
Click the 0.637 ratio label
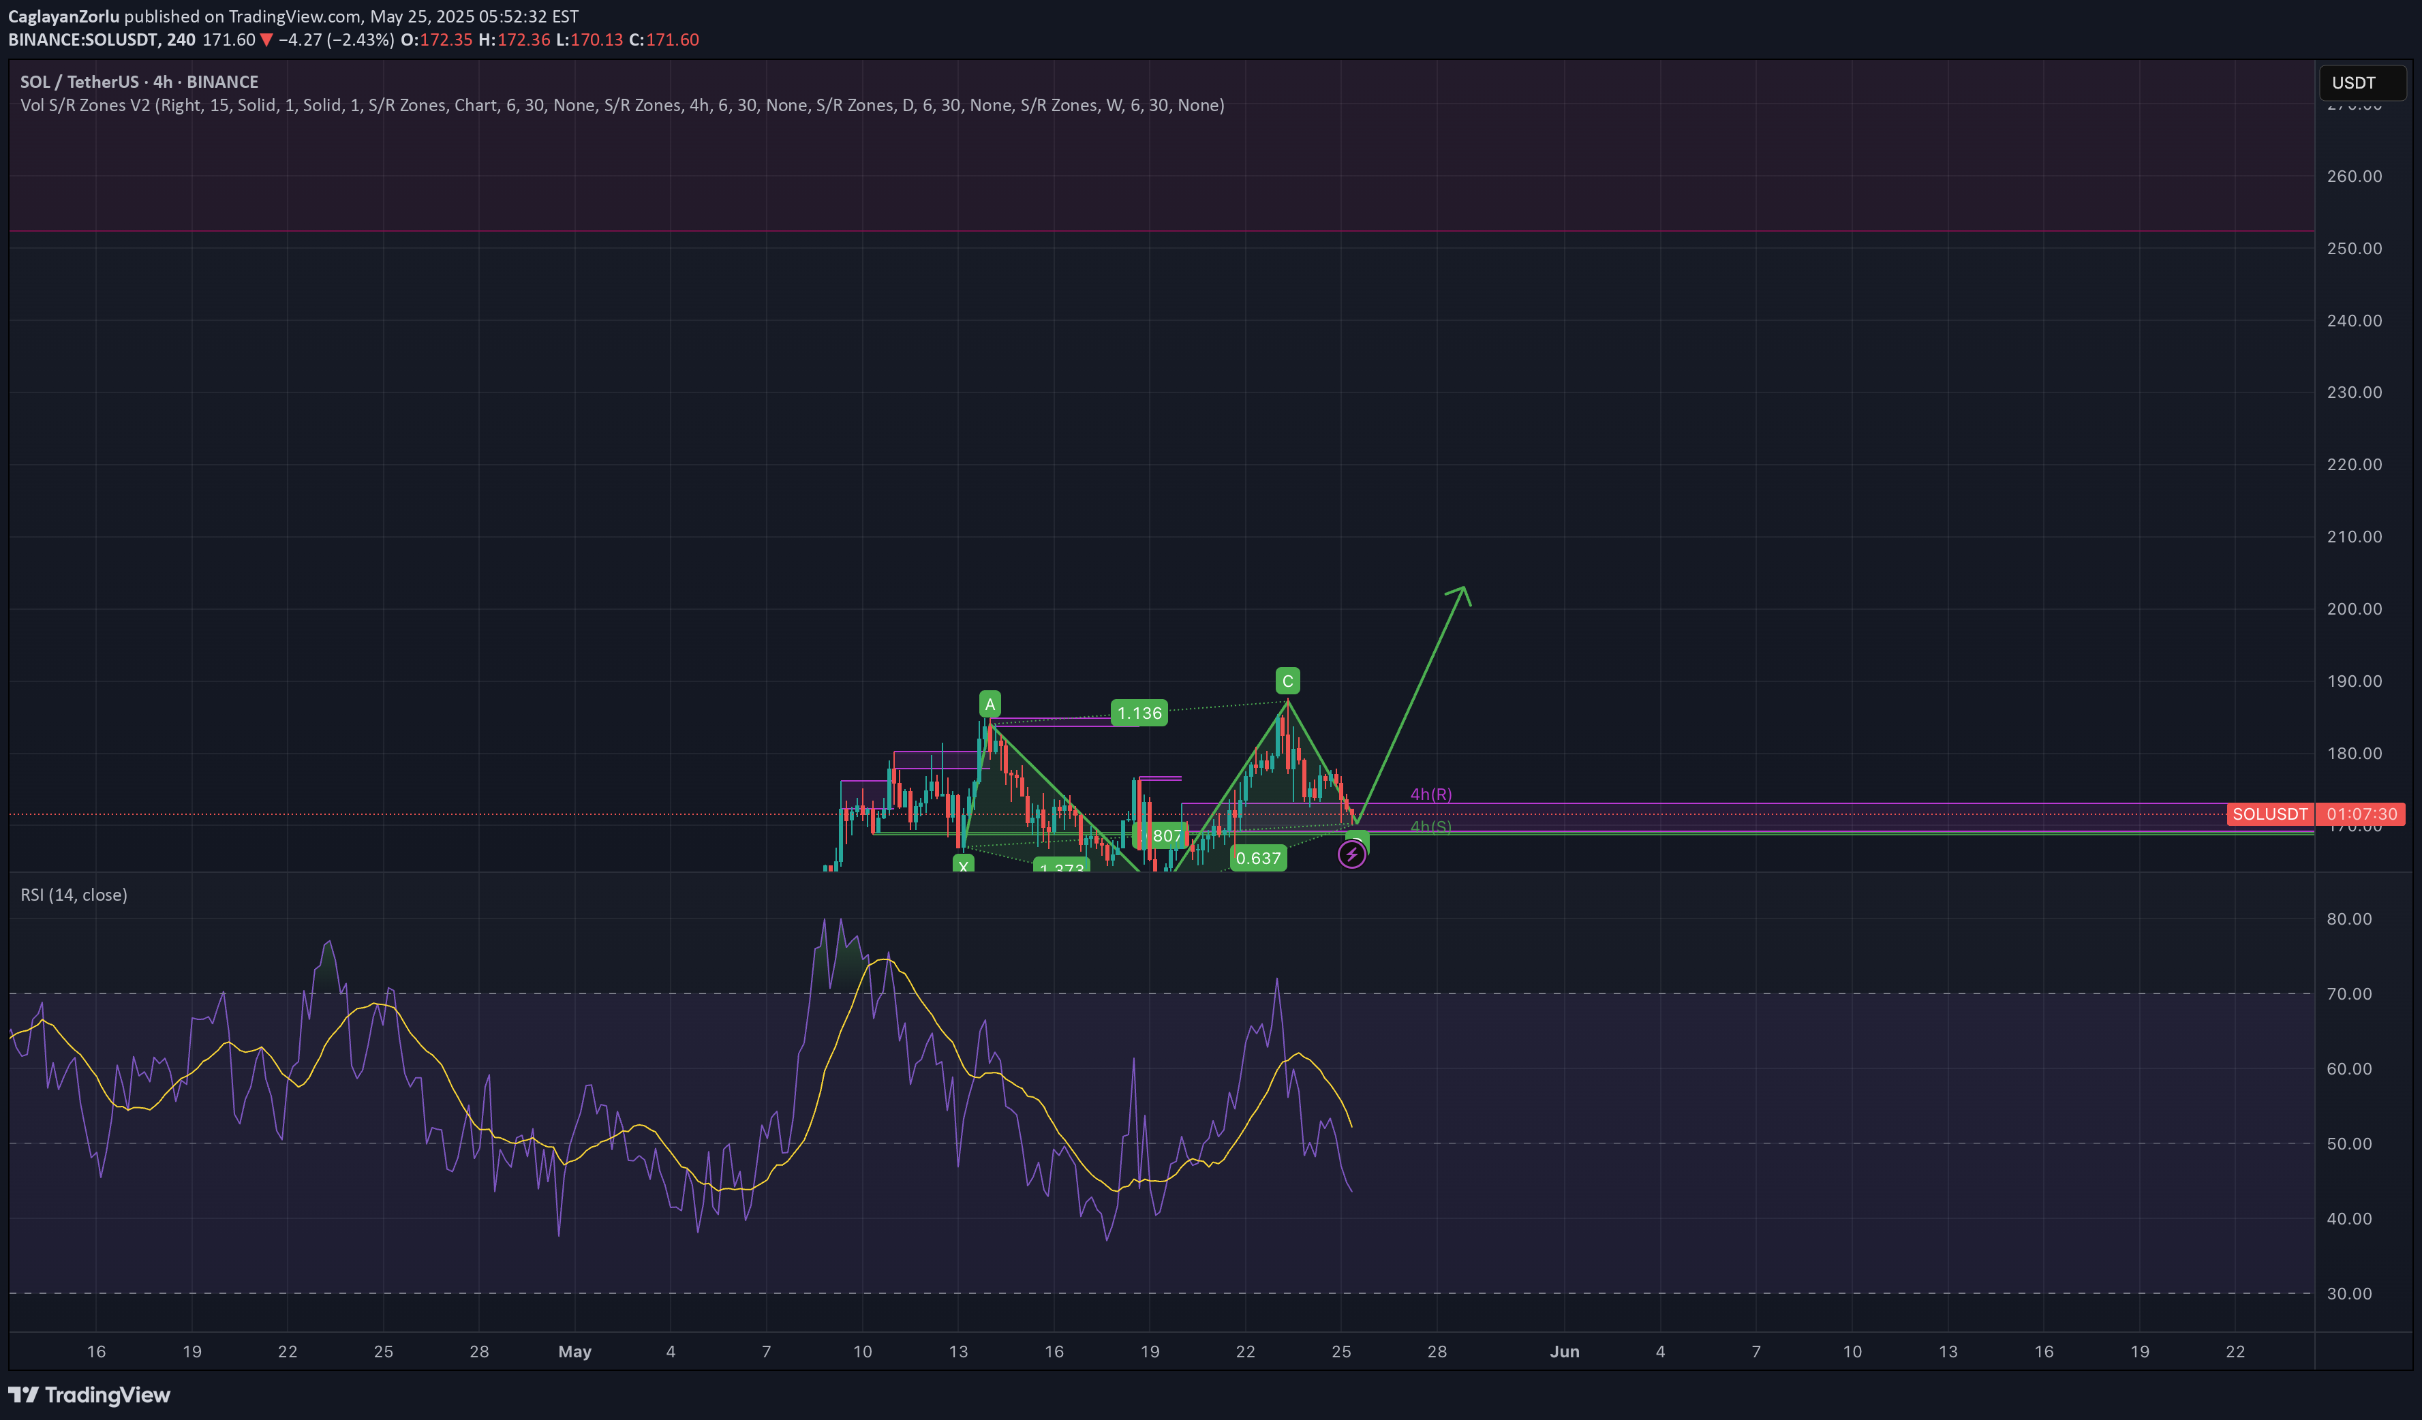coord(1258,858)
